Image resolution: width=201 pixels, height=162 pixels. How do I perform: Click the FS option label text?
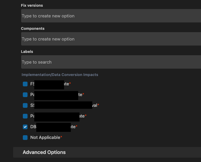tap(50, 84)
